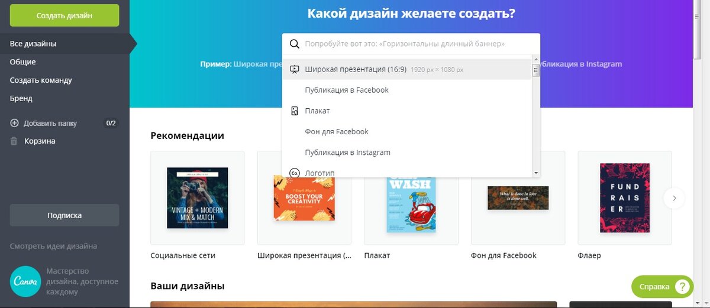Screen dimensions: 710x308
Task: Choose Фон для Facebook suggestion
Action: click(x=407, y=131)
